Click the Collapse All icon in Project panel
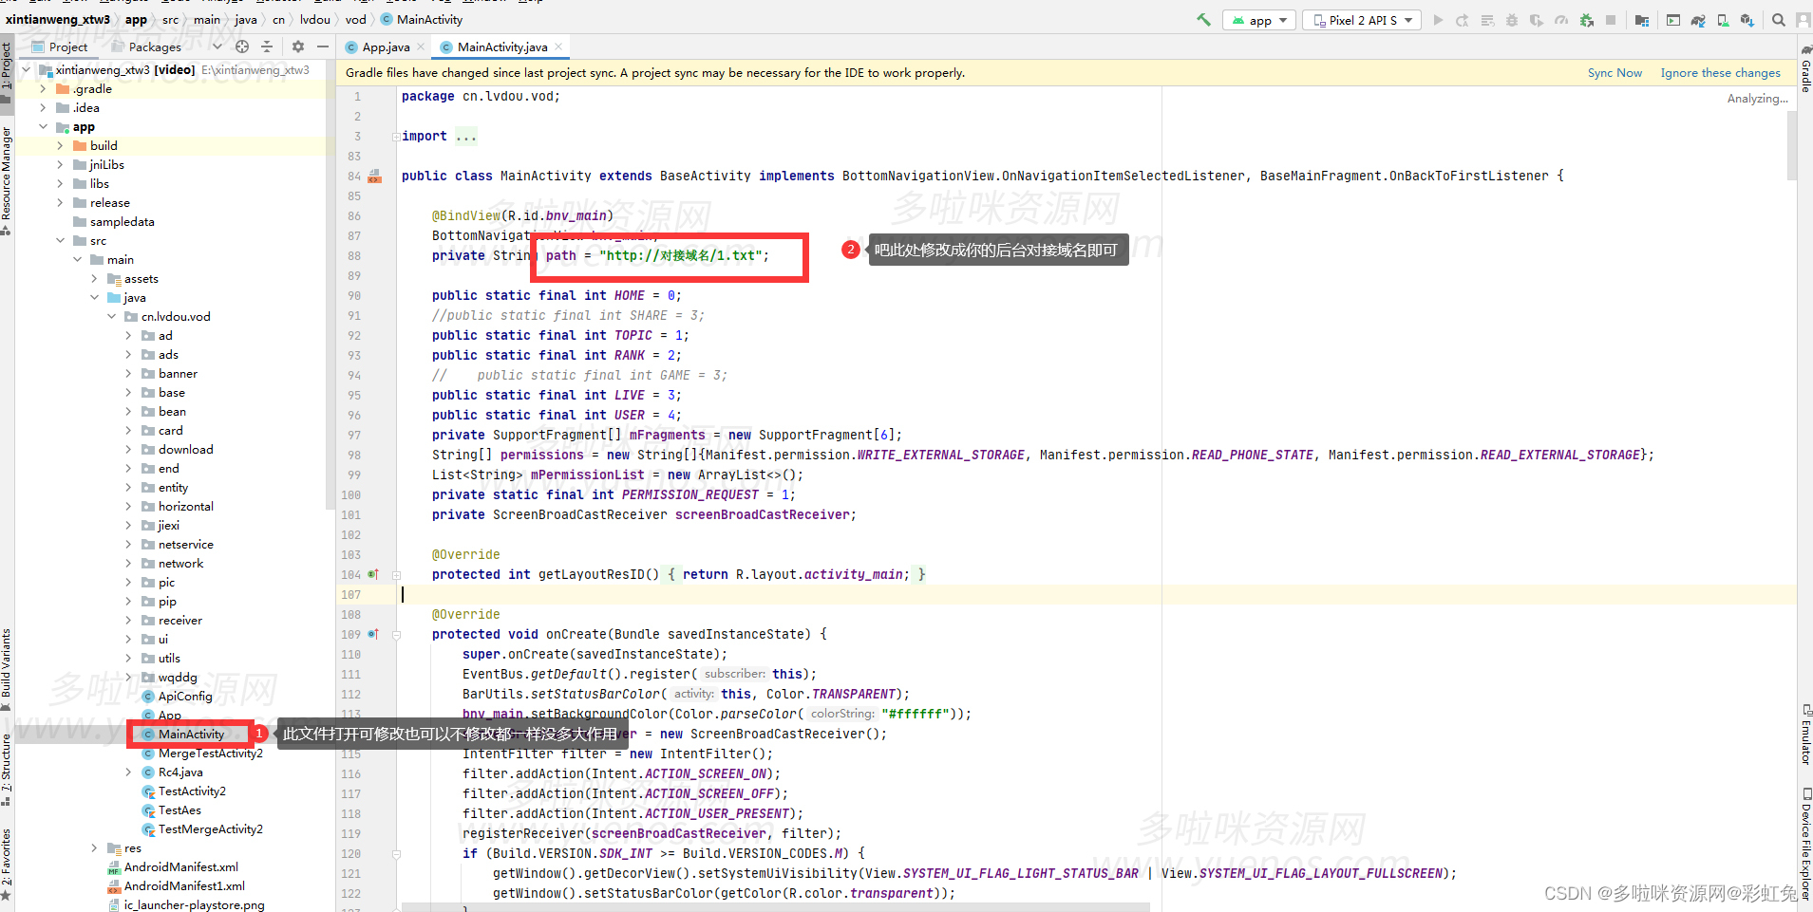This screenshot has height=912, width=1813. click(x=267, y=47)
